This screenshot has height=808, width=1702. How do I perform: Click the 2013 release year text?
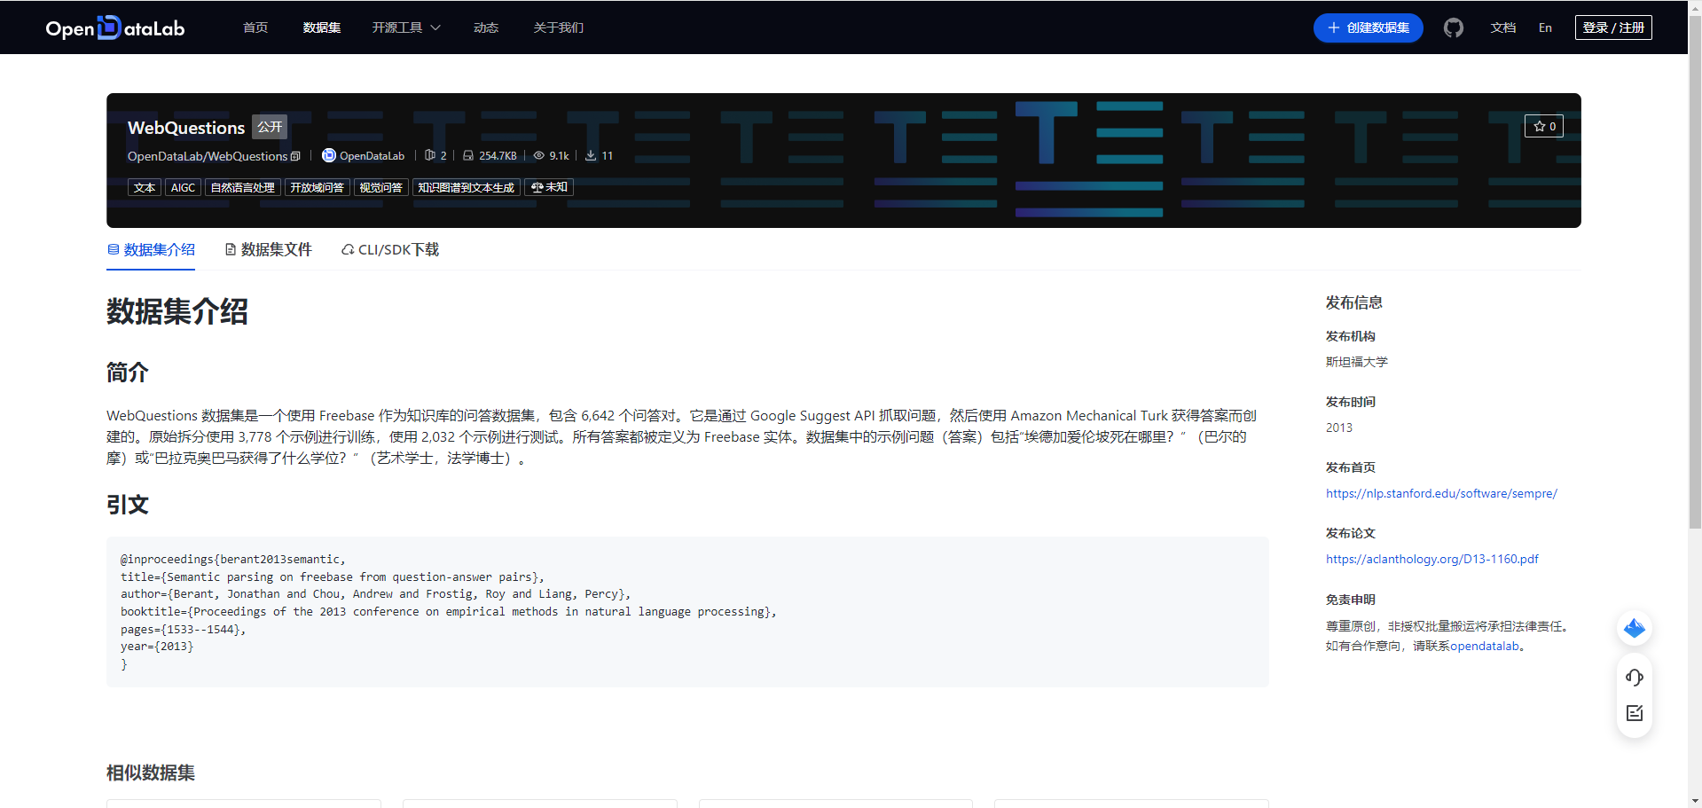1339,428
